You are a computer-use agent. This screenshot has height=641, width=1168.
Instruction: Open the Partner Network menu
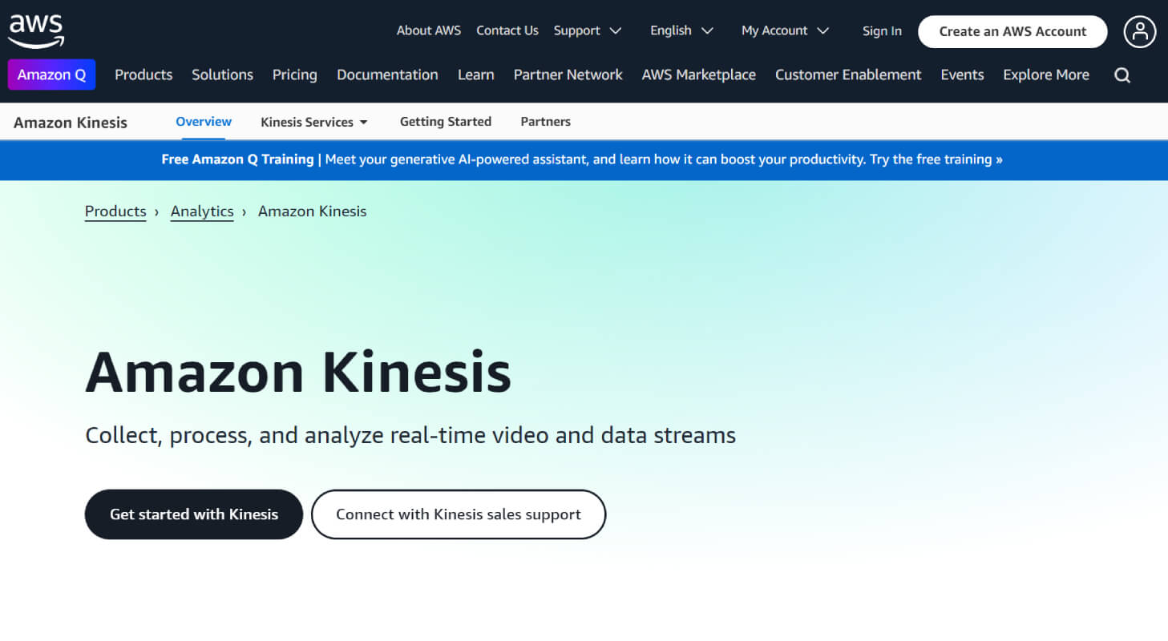click(x=568, y=75)
